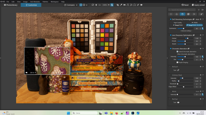Screen dimensions: 206x115
Task: Open the Color corrections palette tab
Action: [177, 14]
